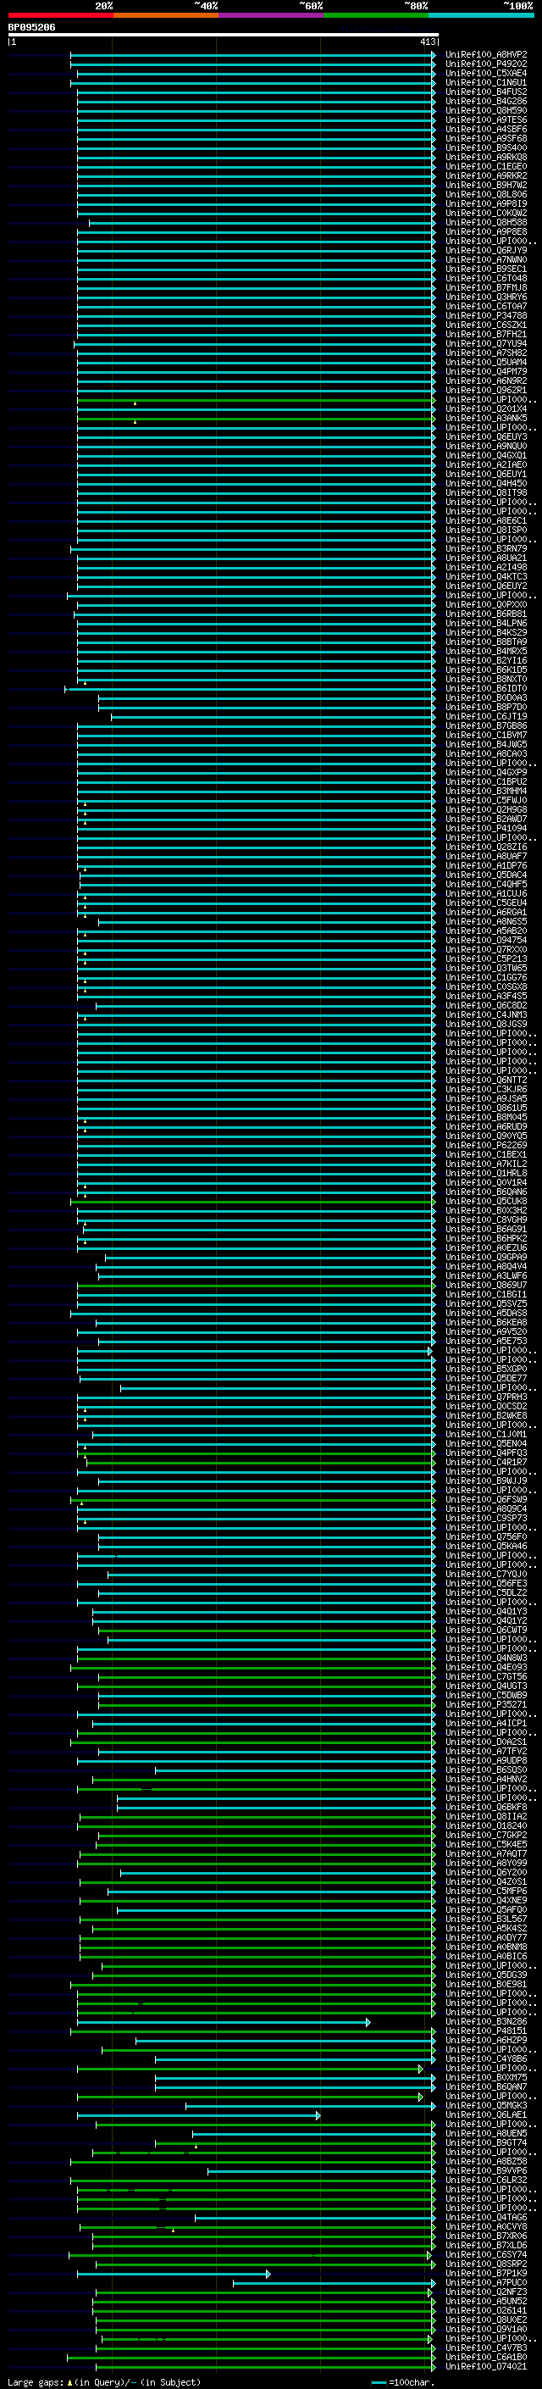542x2389 pixels.
Task: Select the UniRef100_B7FMJ8 label
Action: point(485,287)
